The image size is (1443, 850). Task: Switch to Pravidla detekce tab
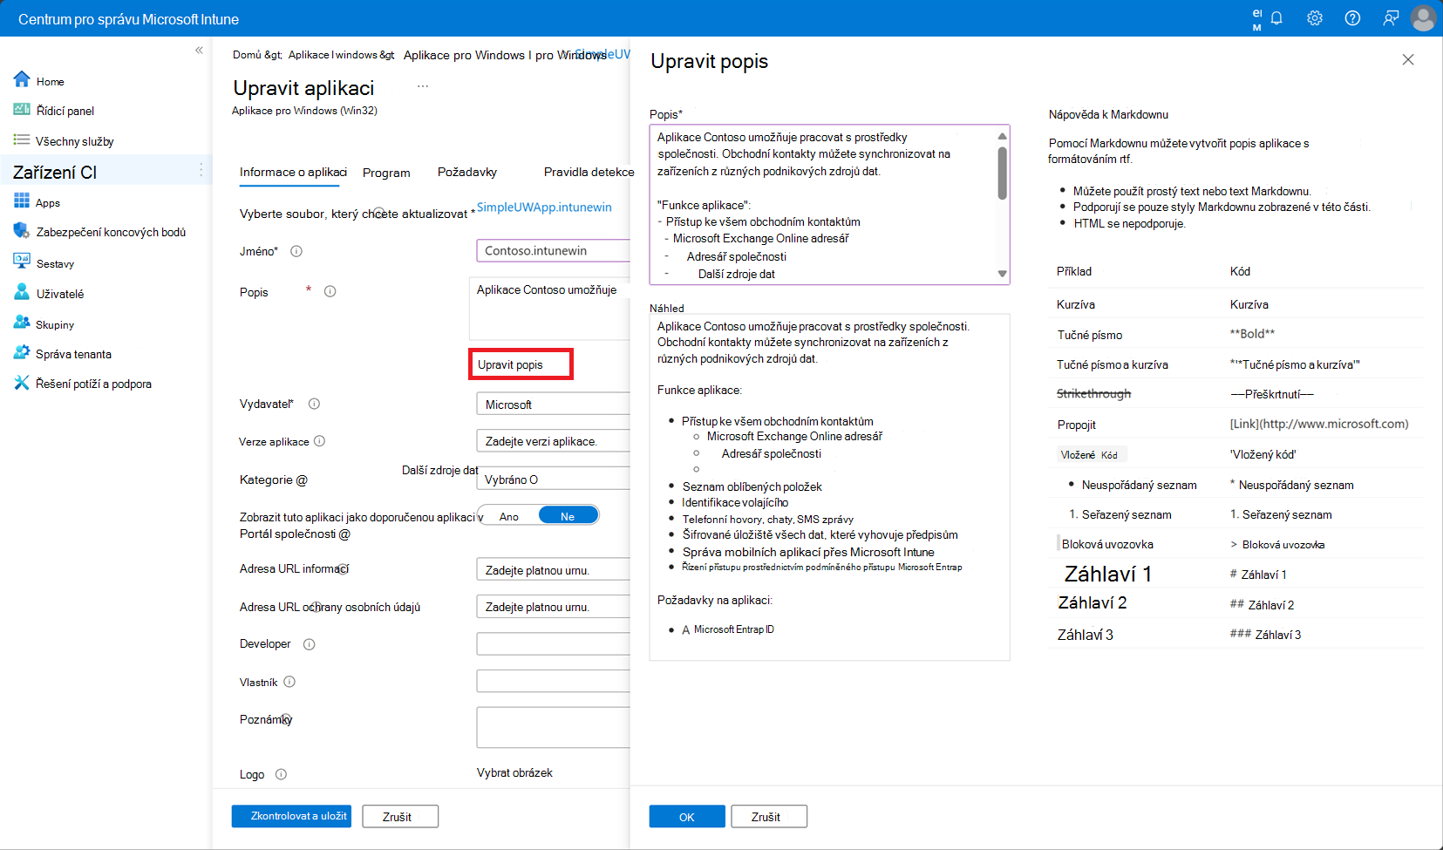[589, 172]
